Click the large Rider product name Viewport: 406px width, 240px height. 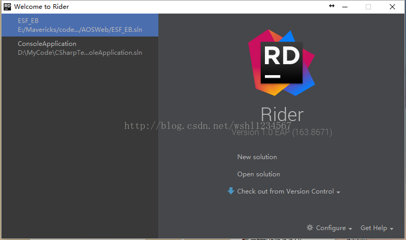pos(282,114)
